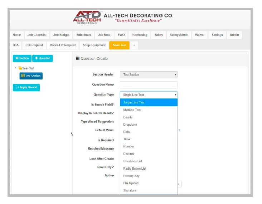
Task: Open the Section Header dropdown
Action: click(x=149, y=75)
